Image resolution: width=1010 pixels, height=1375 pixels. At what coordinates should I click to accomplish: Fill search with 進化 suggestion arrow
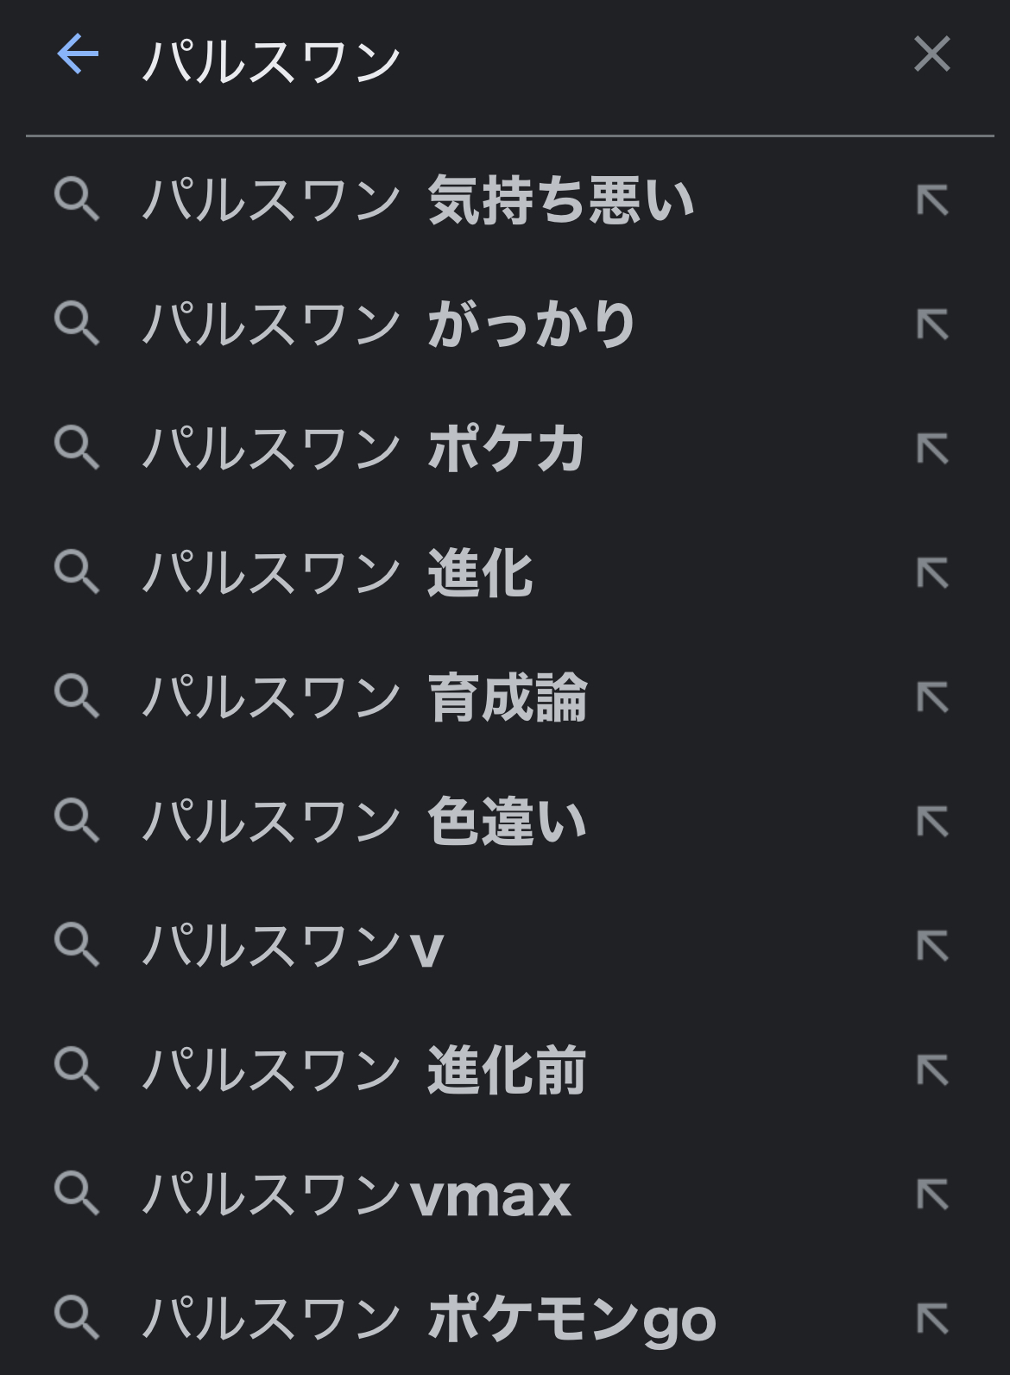point(932,573)
